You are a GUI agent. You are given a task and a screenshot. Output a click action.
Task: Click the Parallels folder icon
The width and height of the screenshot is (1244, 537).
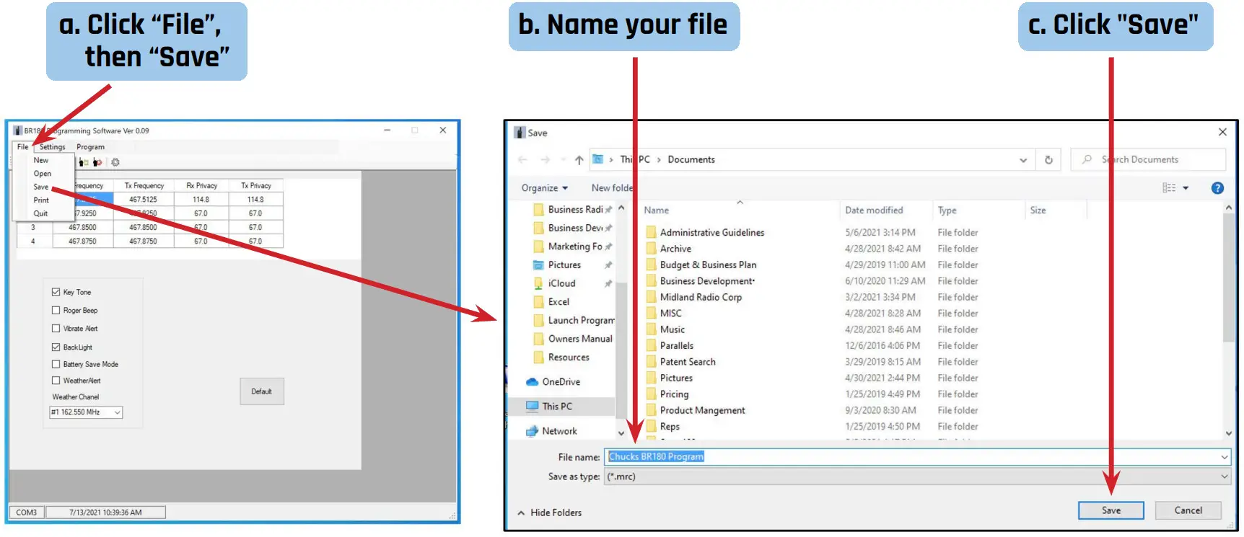click(651, 346)
